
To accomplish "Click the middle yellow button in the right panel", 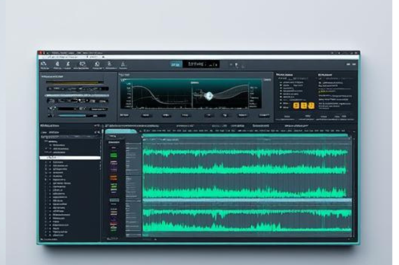I will 304,105.
